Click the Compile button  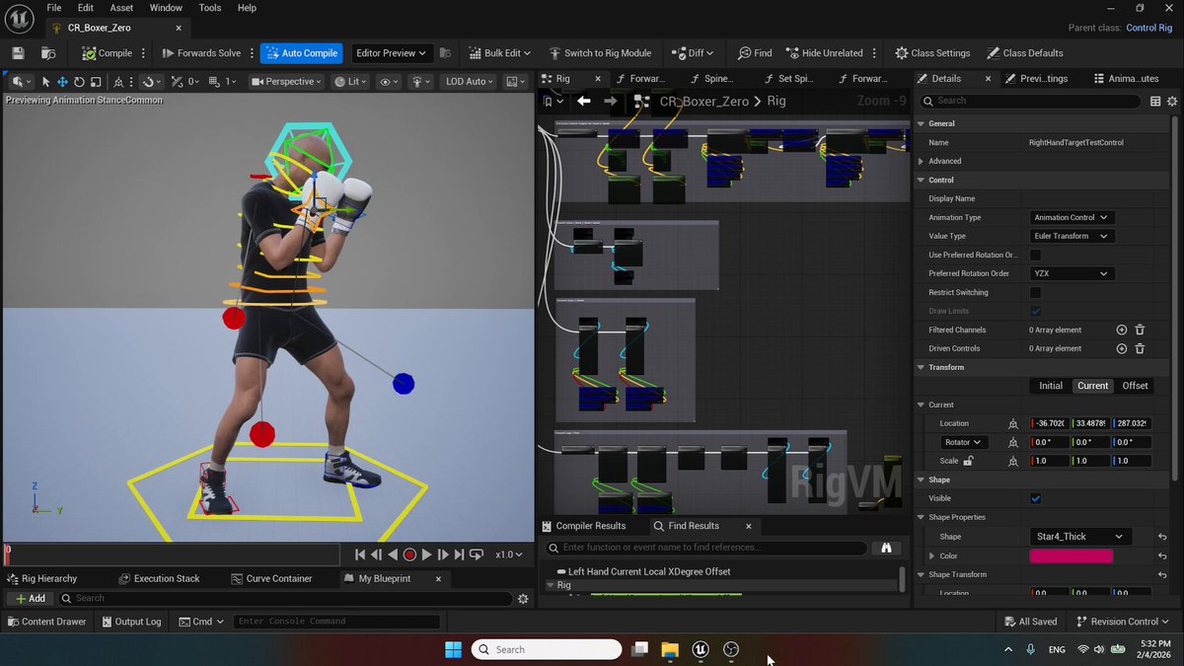pyautogui.click(x=107, y=53)
